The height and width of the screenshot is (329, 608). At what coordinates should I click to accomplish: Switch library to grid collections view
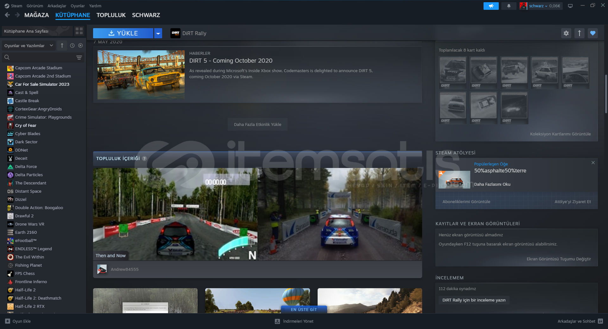click(79, 31)
